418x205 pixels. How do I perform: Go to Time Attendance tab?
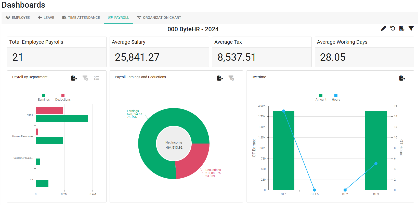(x=81, y=18)
